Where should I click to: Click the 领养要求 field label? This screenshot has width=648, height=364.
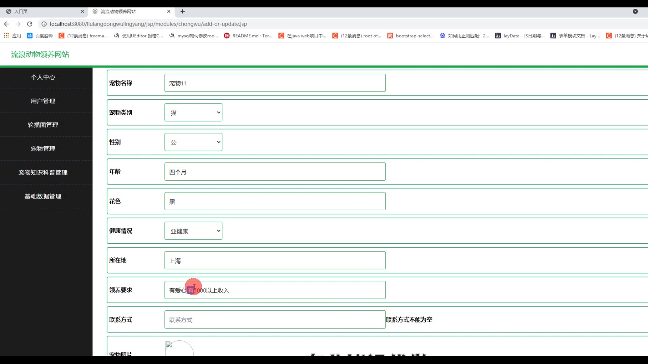[x=121, y=290]
